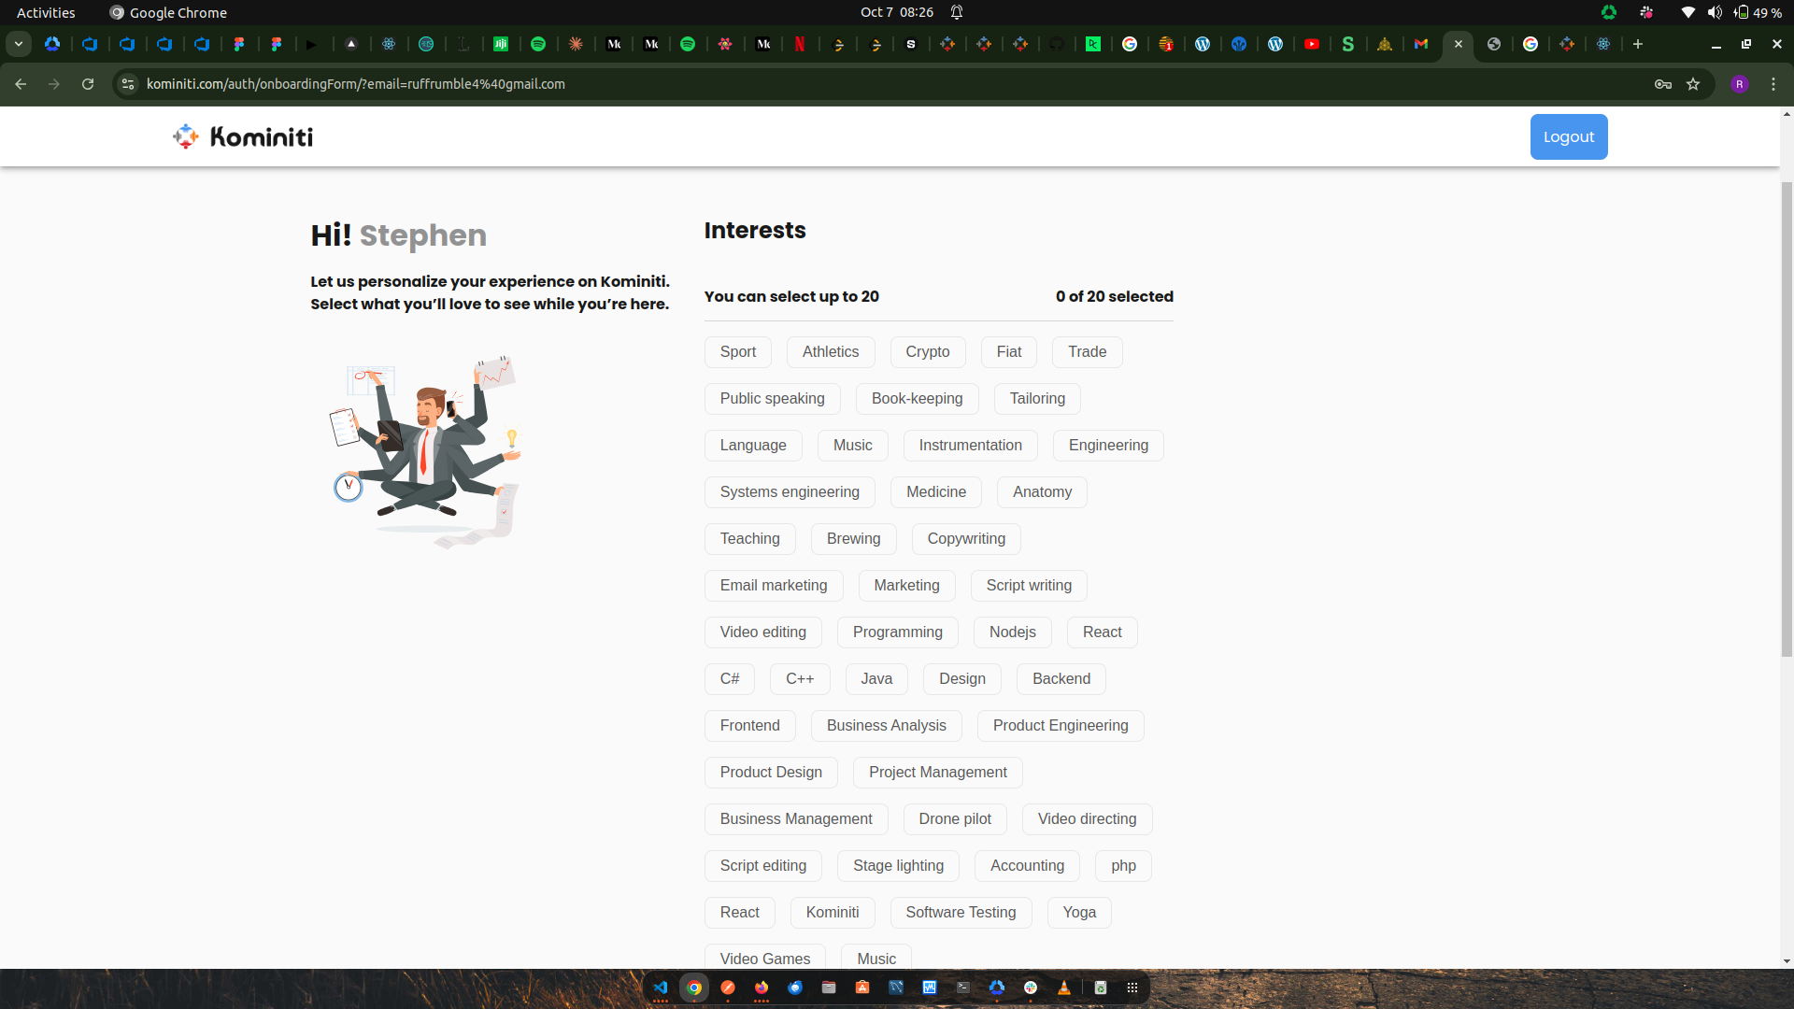Switch to the YouTube tab
Viewport: 1794px width, 1009px height.
1312,44
